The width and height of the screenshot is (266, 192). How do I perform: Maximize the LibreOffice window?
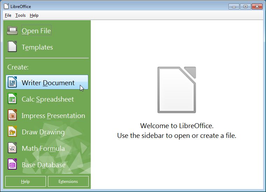(x=245, y=6)
